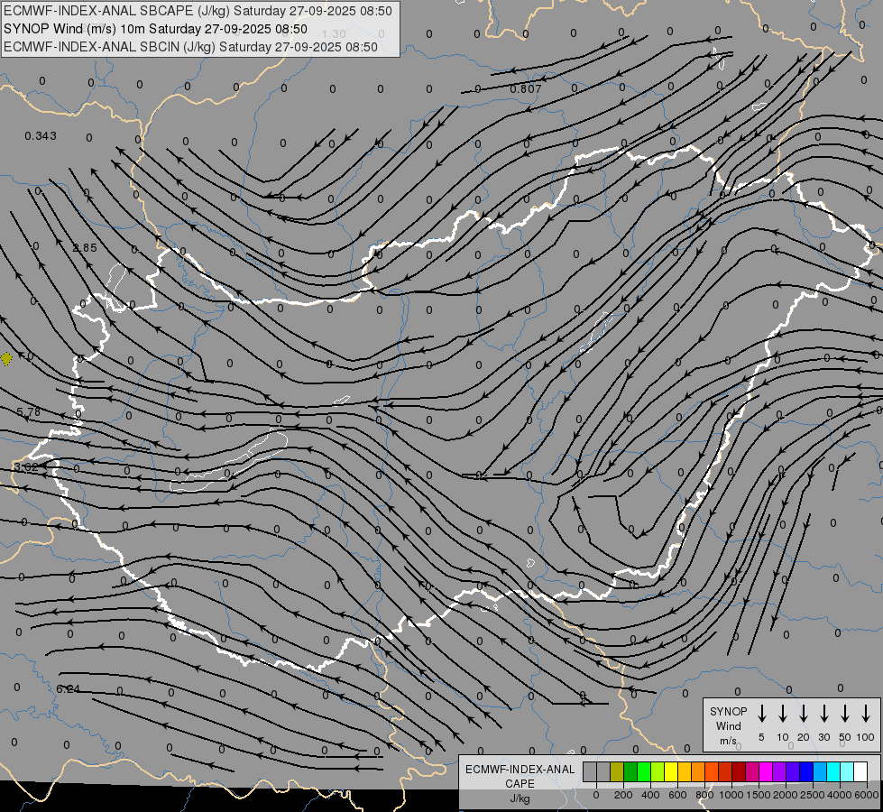Viewport: 883px width, 812px height.
Task: Click the 600 tick label in legend
Action: click(x=677, y=795)
